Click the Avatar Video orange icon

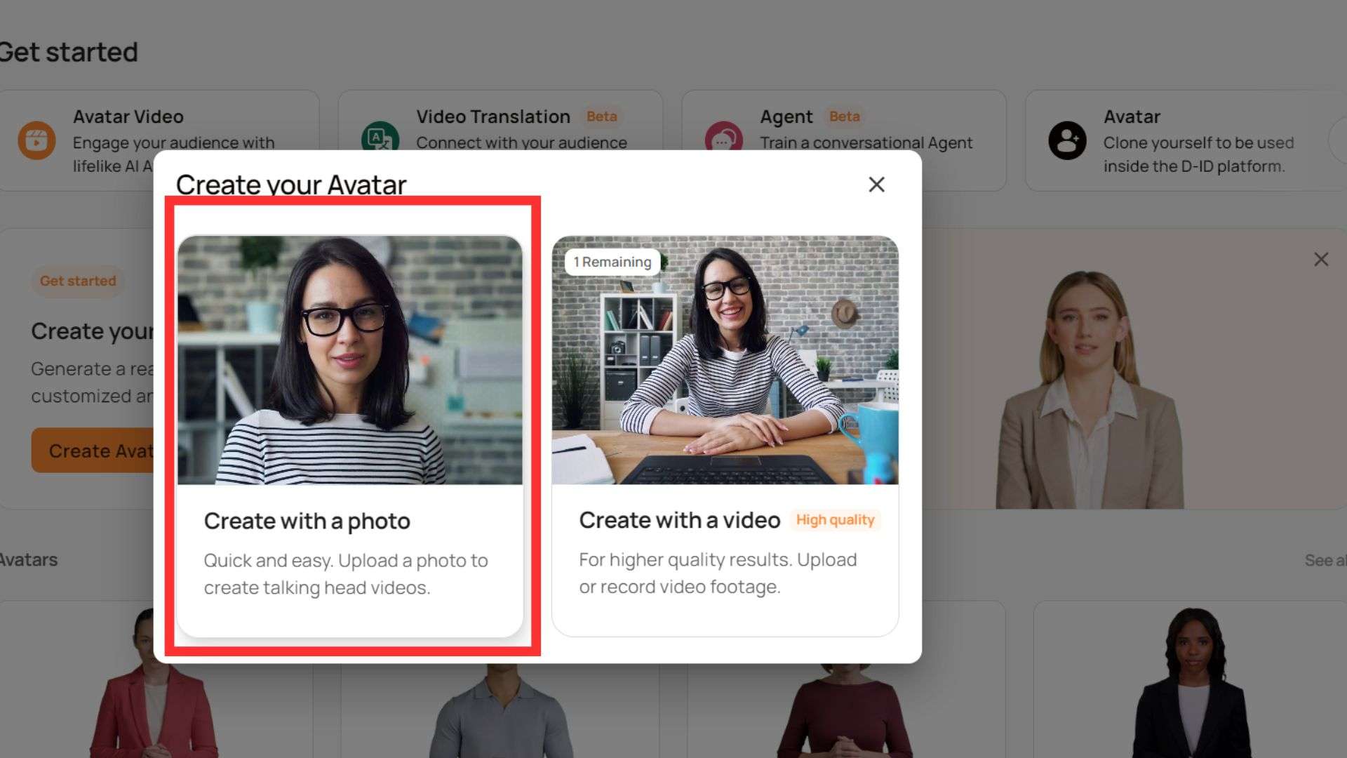[36, 140]
